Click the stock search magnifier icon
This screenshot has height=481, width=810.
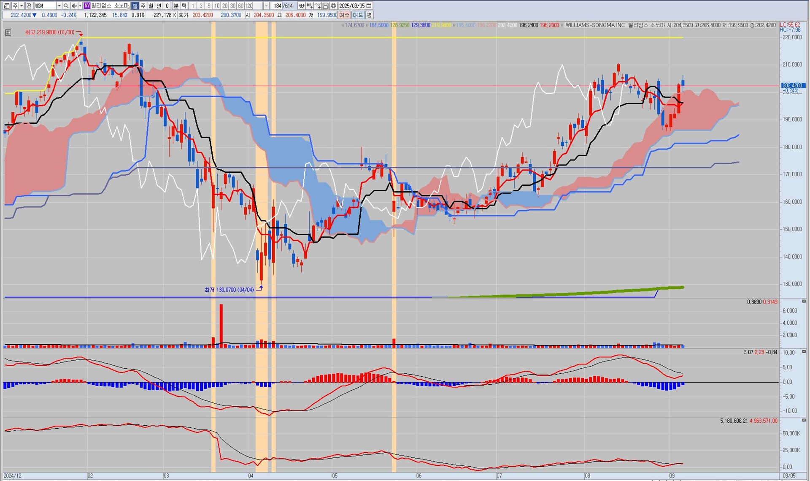66,6
